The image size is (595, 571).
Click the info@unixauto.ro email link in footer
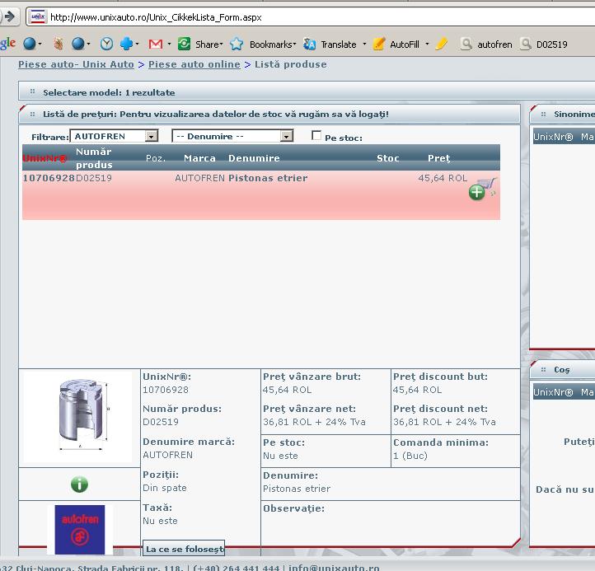[x=334, y=567]
